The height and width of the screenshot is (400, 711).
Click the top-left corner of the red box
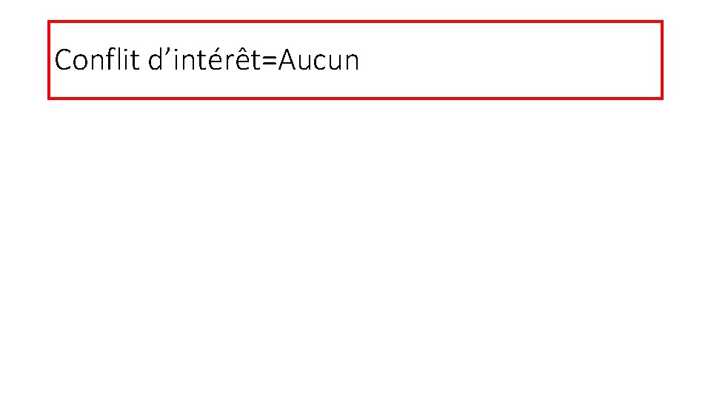pyautogui.click(x=50, y=22)
